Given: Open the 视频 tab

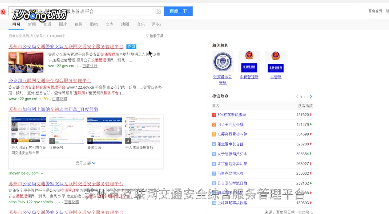Looking at the screenshot, I should tap(78, 24).
